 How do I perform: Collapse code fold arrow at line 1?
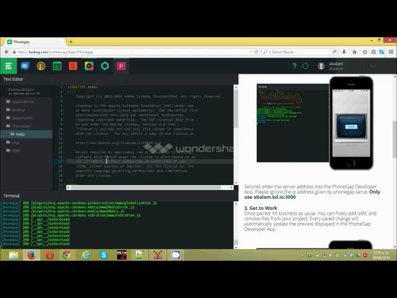click(x=65, y=87)
